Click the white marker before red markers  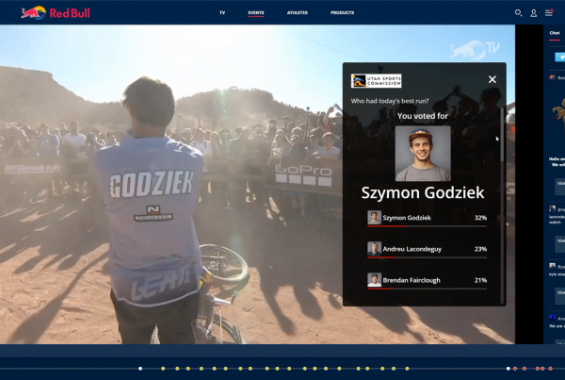click(508, 369)
